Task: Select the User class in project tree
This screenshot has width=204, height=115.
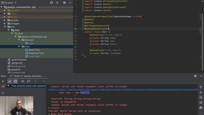Action: click(30, 43)
